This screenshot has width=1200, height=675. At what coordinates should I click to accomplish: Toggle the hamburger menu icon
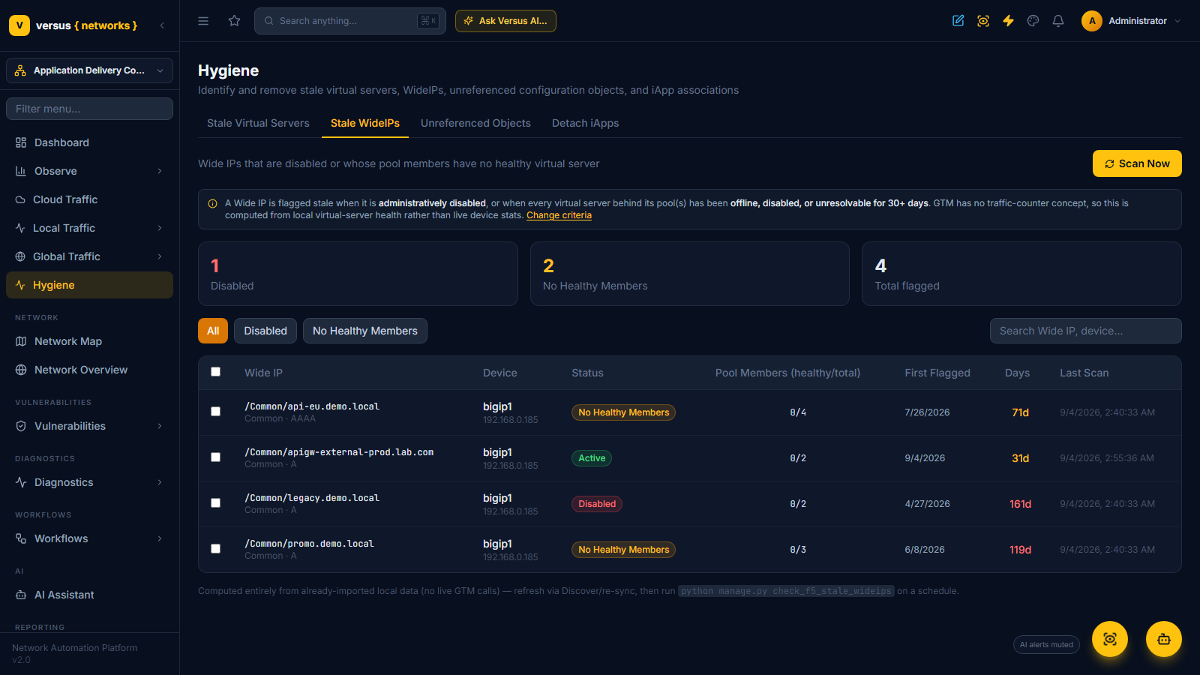[203, 21]
